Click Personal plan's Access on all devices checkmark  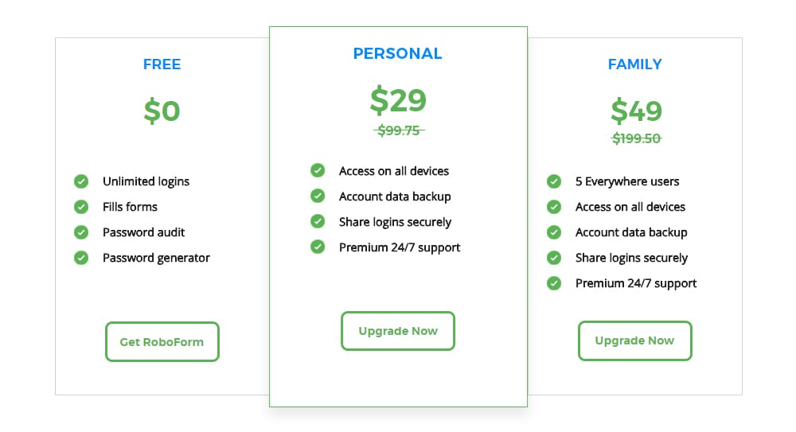pyautogui.click(x=318, y=171)
